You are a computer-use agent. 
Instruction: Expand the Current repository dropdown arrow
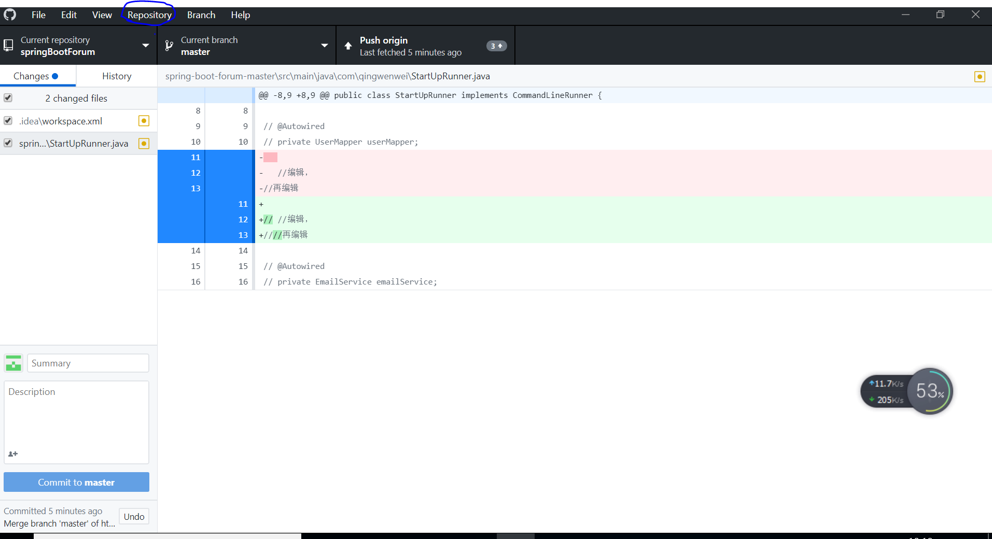point(146,46)
